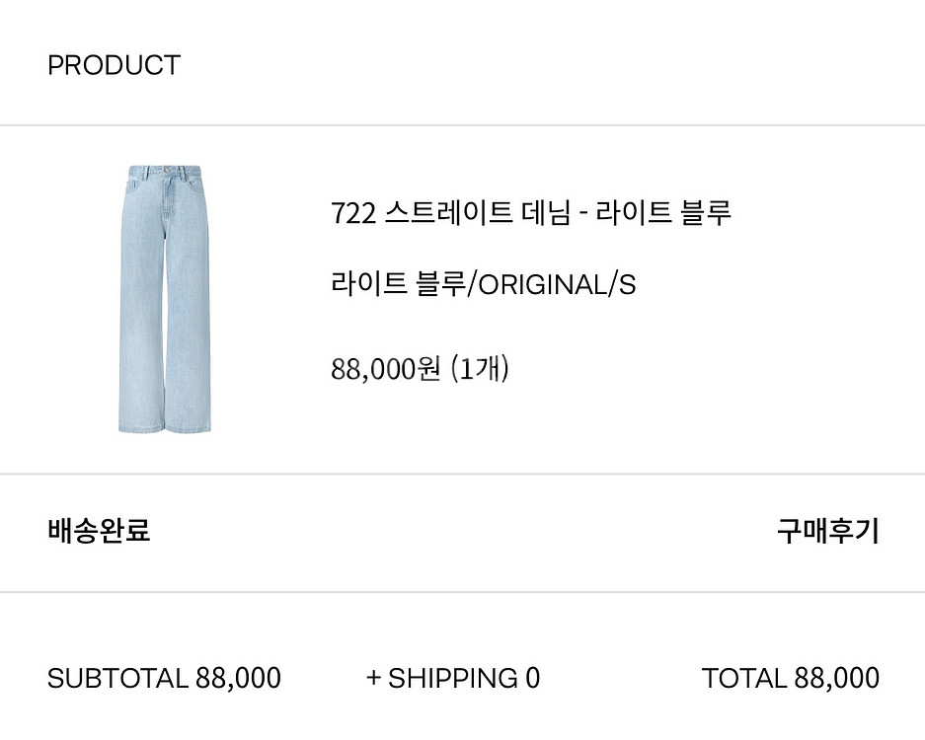Click the total amount 88,000
The image size is (925, 740).
coord(836,679)
